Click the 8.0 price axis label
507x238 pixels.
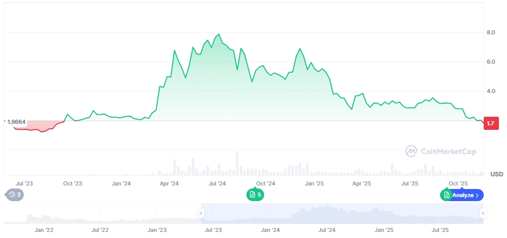(x=491, y=33)
